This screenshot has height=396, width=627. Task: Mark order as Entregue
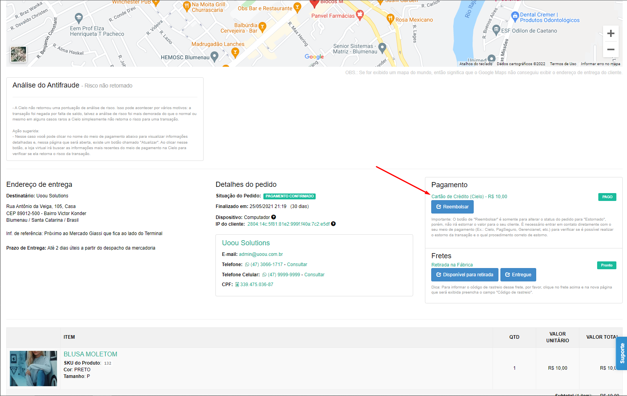[x=518, y=275]
